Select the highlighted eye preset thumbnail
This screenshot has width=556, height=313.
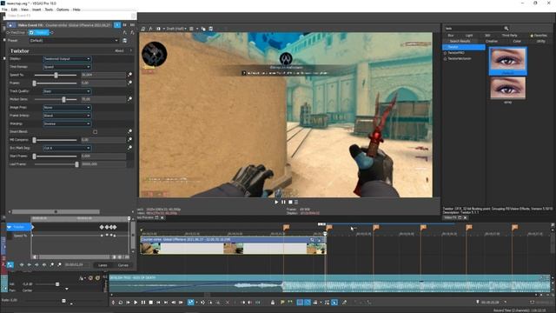pyautogui.click(x=507, y=61)
